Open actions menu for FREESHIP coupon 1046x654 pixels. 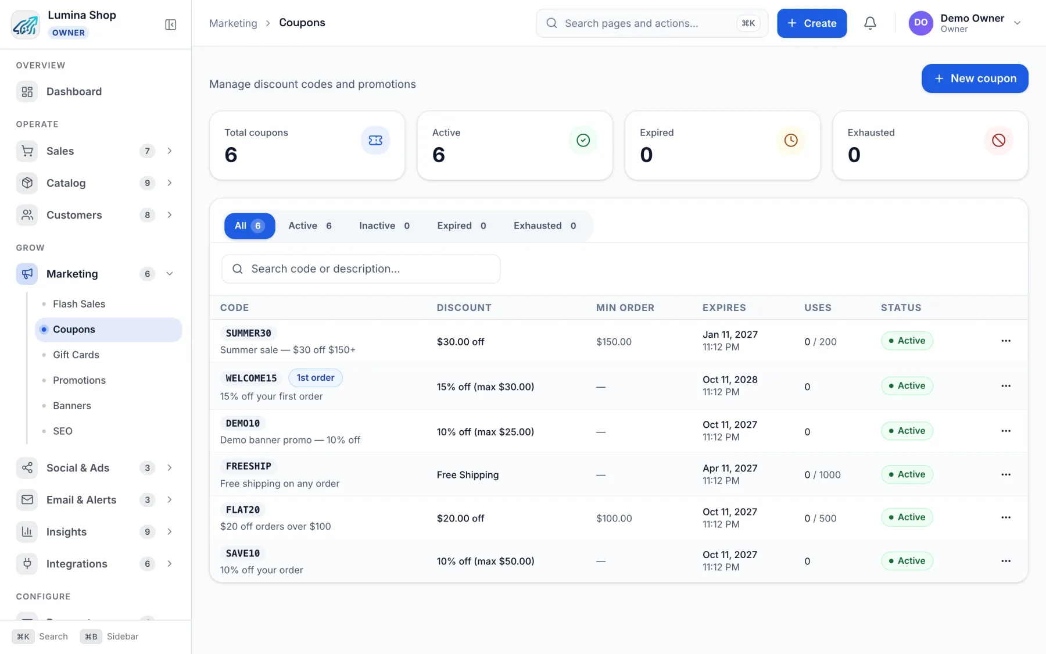[x=1006, y=474]
